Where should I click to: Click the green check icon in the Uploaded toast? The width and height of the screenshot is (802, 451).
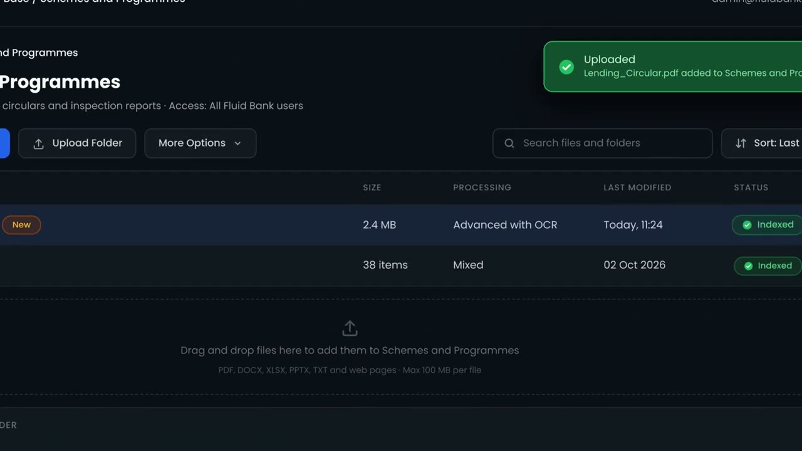[566, 67]
